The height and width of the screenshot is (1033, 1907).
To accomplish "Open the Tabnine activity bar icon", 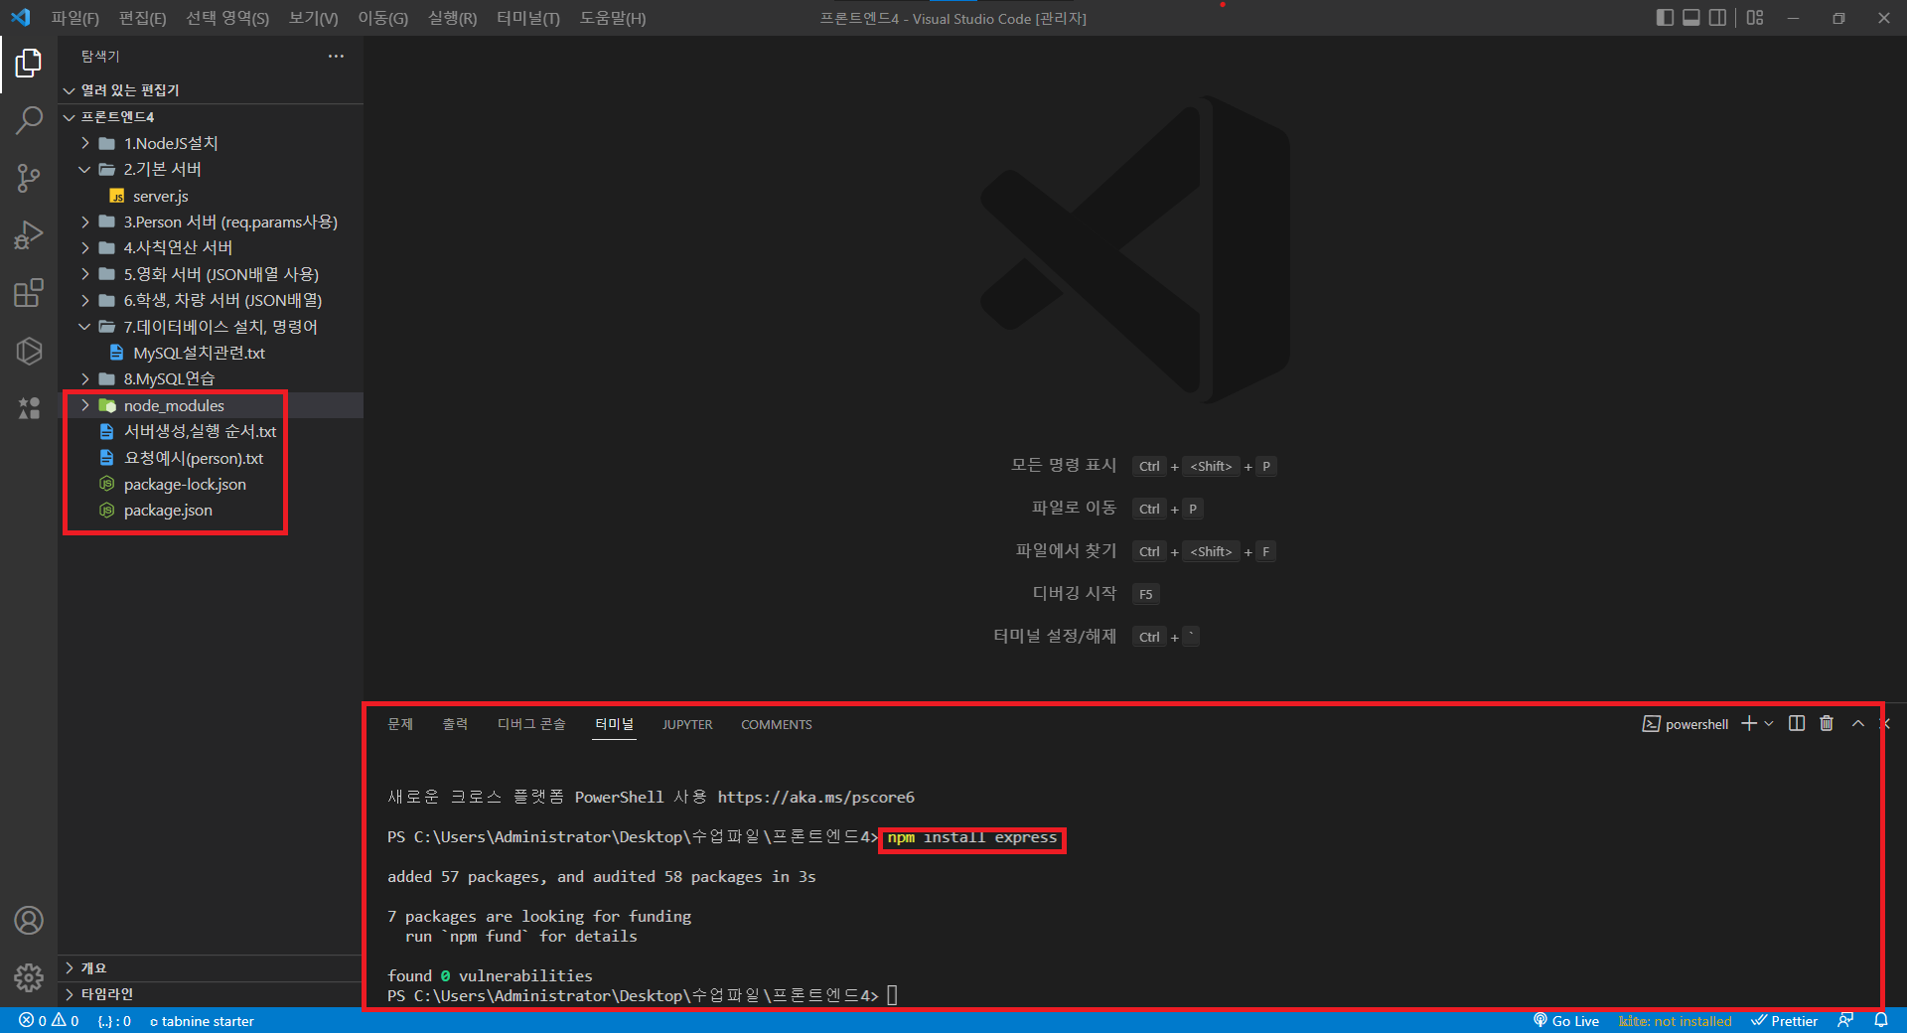I will (29, 408).
